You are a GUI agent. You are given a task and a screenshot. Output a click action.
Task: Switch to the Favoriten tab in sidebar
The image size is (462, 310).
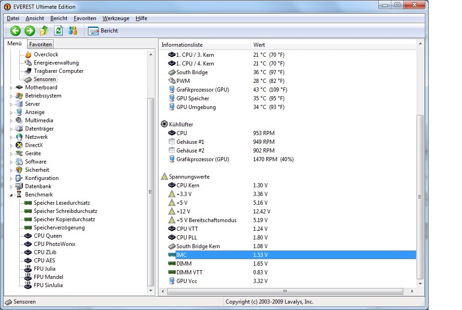point(40,44)
